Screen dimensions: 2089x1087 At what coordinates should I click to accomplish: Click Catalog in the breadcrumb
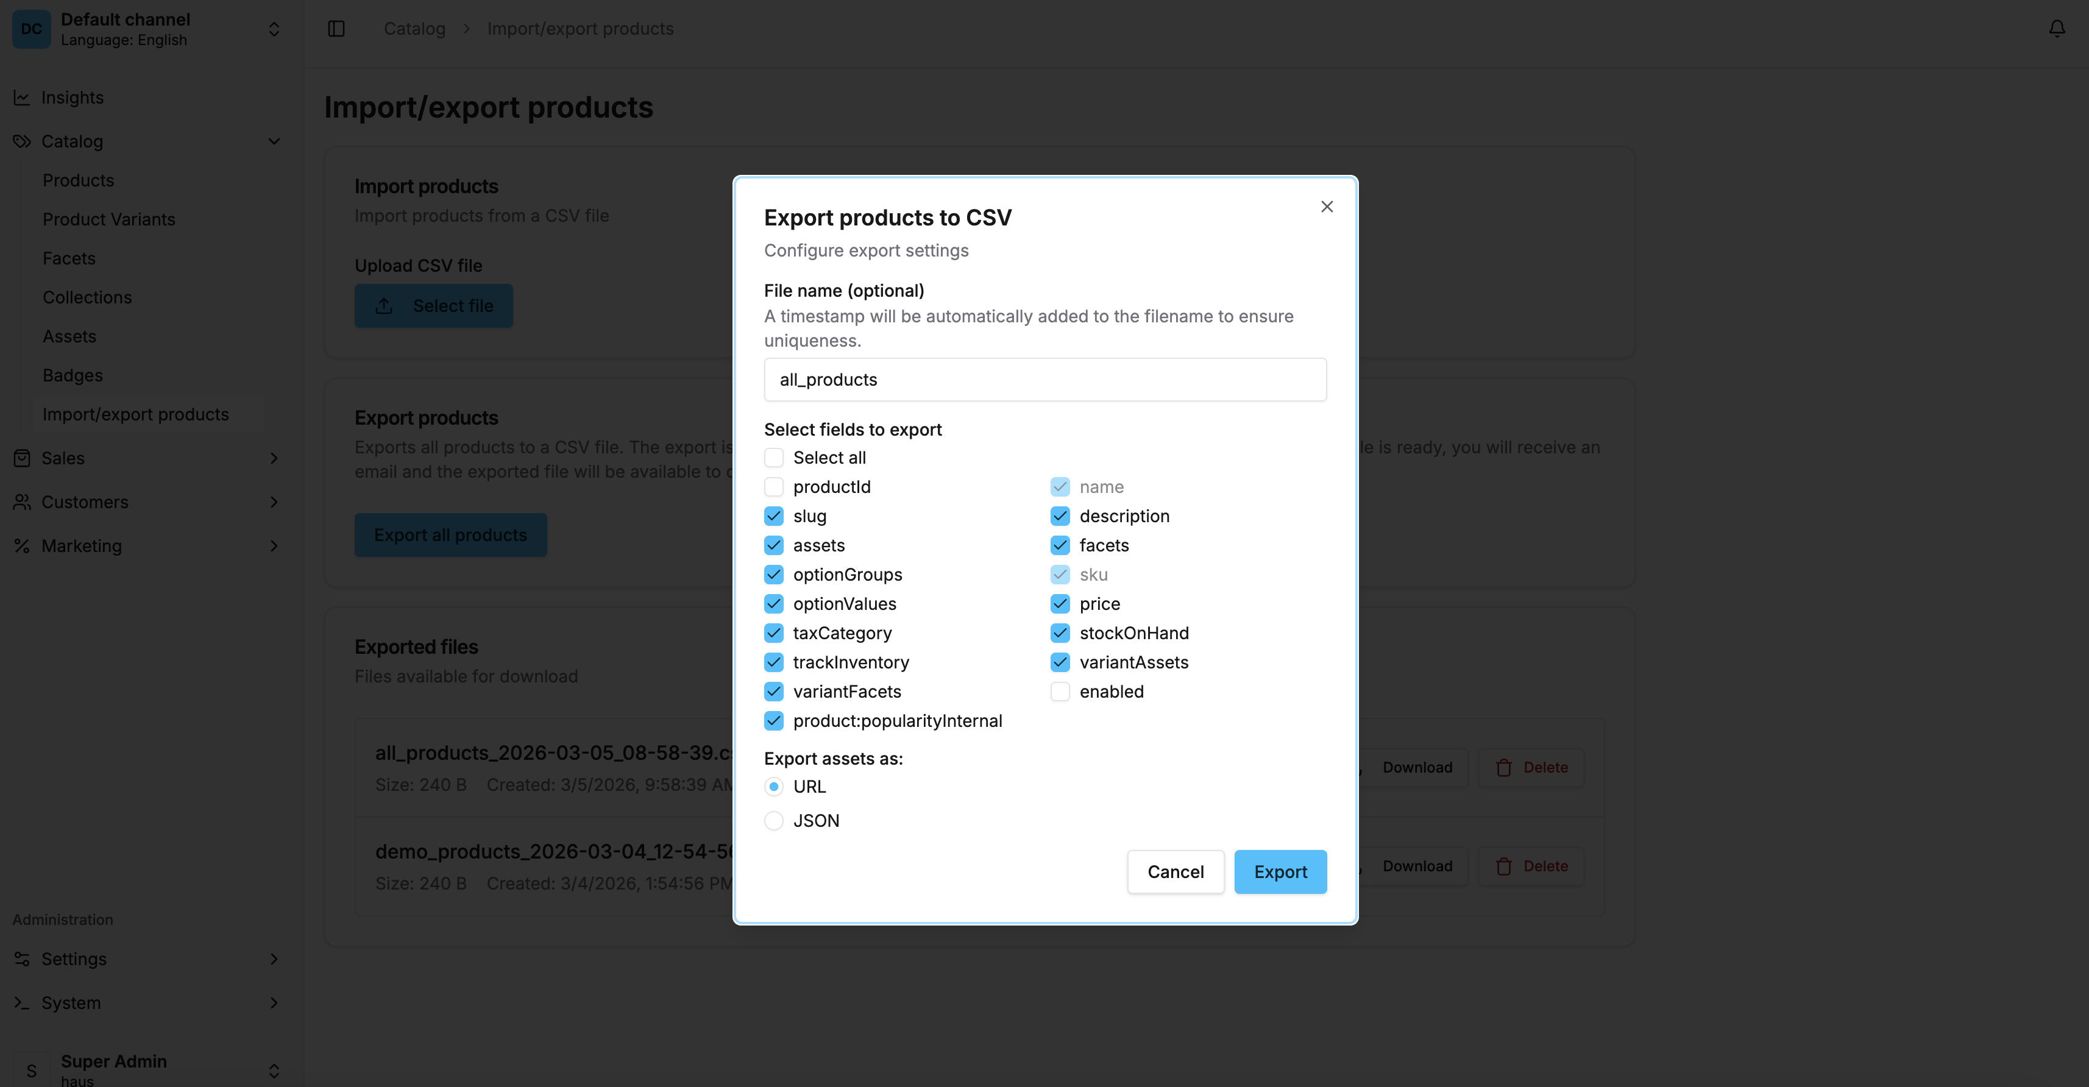pos(414,29)
